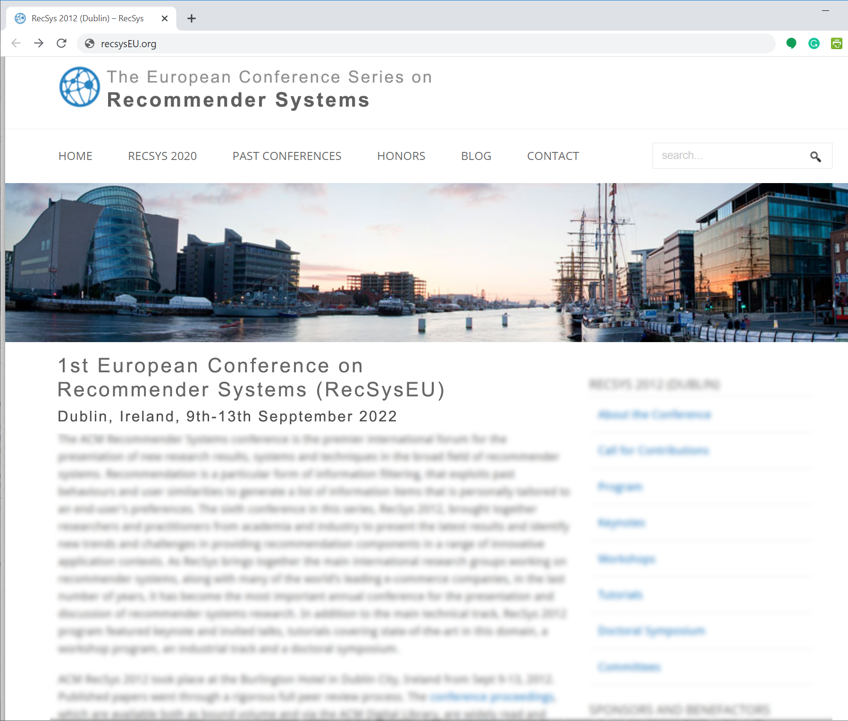Click the globe site info icon

(x=89, y=44)
